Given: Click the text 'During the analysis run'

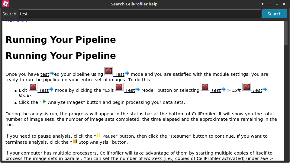Looking at the screenshot, I should click(x=32, y=114).
